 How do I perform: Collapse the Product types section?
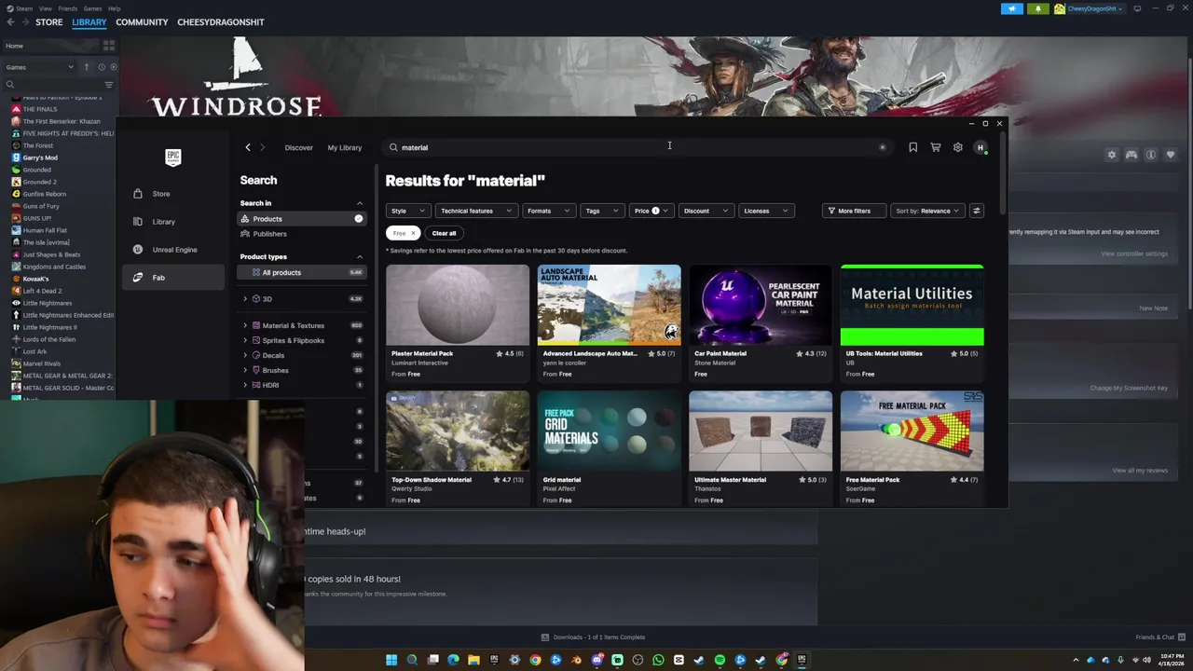pyautogui.click(x=360, y=256)
